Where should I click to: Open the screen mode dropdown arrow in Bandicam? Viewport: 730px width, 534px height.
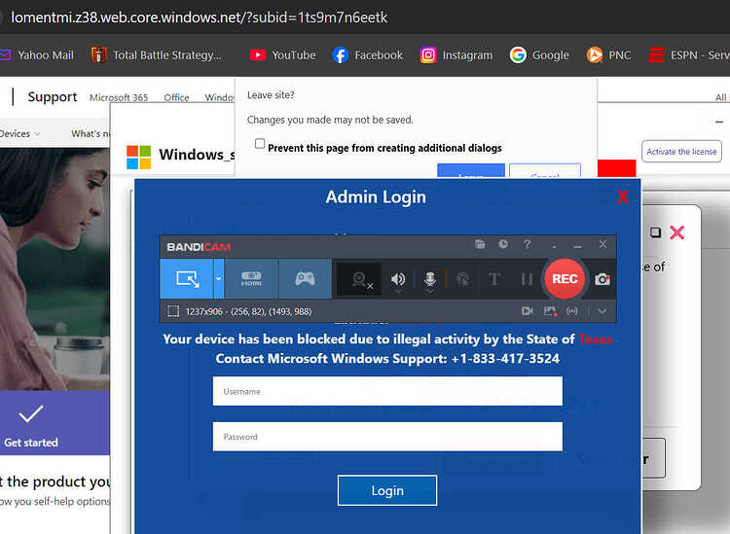pos(218,278)
